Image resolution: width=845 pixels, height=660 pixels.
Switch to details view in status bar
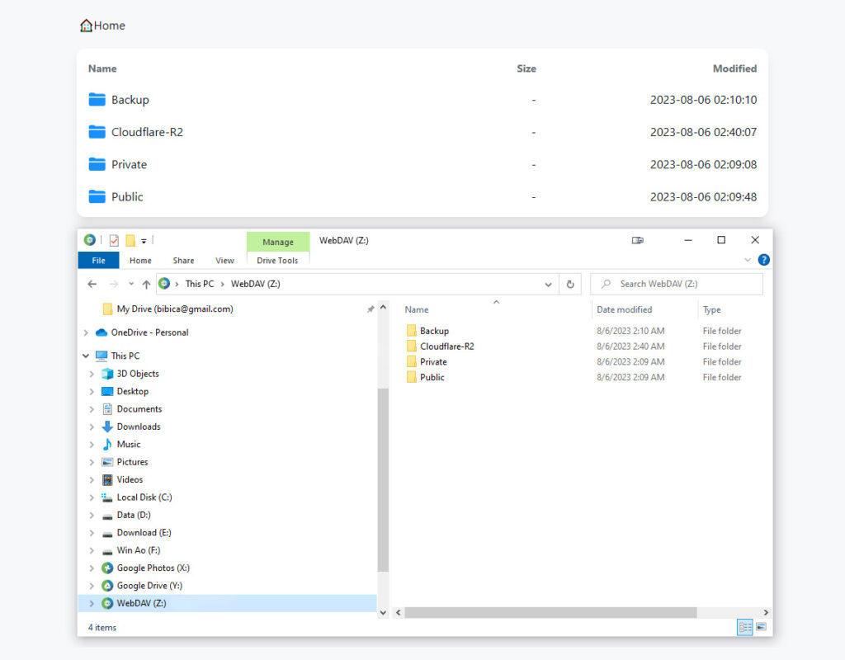745,628
